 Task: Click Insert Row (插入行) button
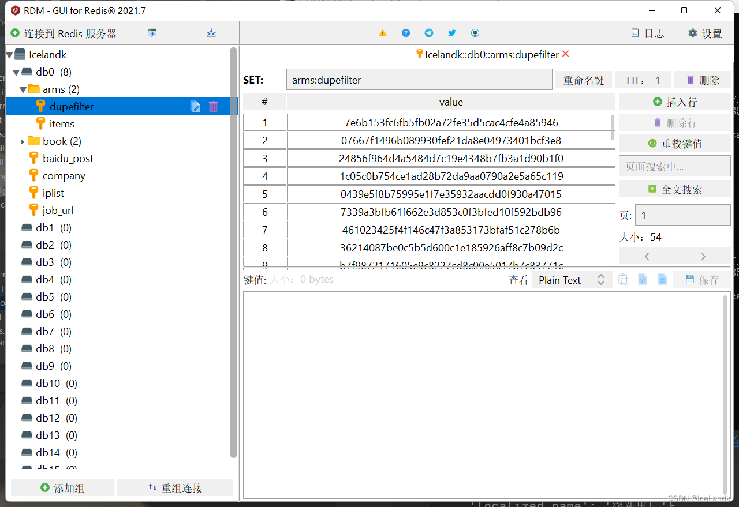[x=675, y=102]
